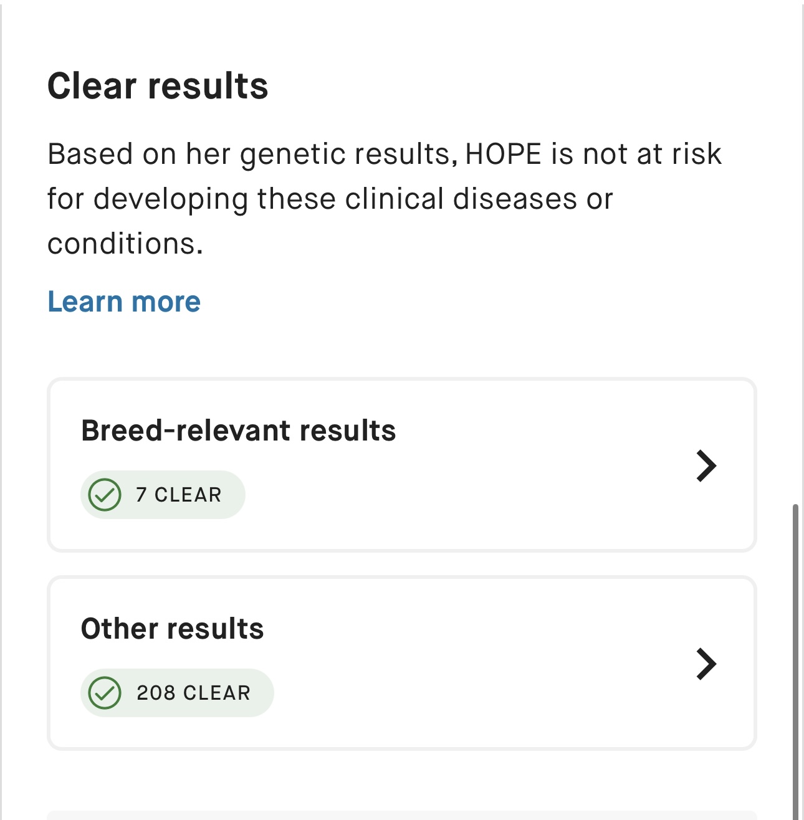Image resolution: width=804 pixels, height=820 pixels.
Task: Expand Breed-relevant results with its chevron arrow
Action: [x=706, y=465]
